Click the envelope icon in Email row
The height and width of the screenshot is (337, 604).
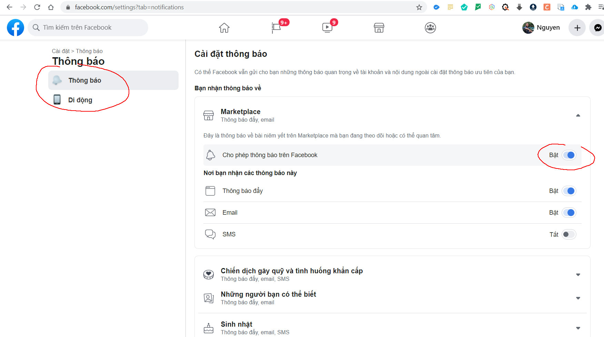pos(210,213)
